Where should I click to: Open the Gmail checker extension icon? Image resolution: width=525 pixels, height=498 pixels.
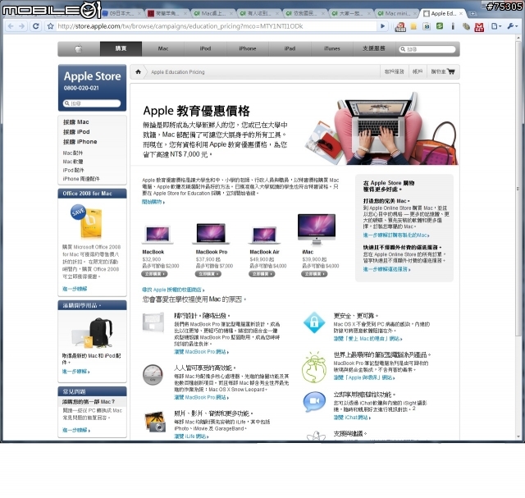click(x=479, y=26)
